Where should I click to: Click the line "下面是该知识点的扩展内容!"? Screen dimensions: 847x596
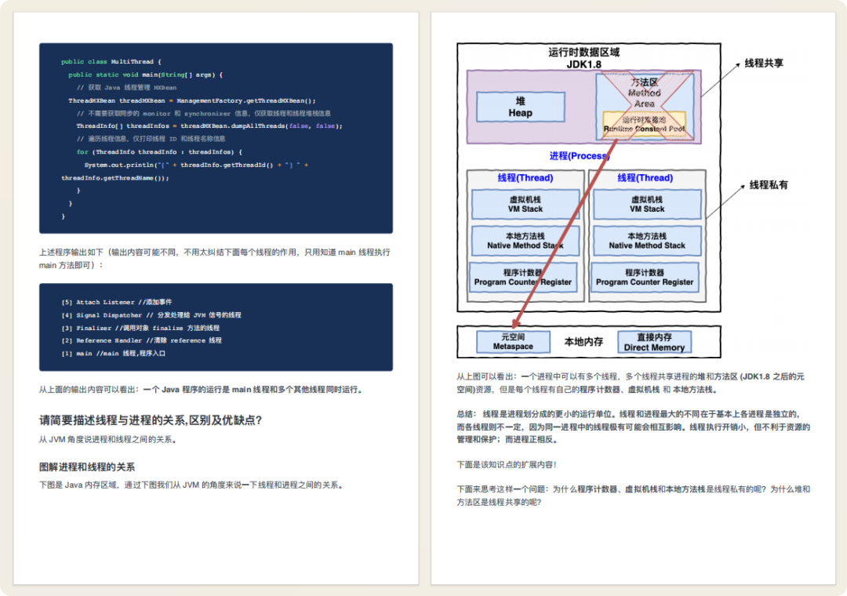tap(506, 464)
